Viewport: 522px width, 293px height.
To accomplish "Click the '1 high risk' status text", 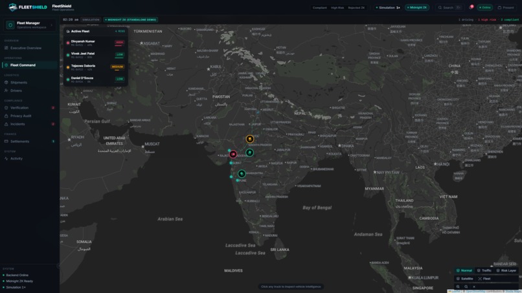I will 487,19.
